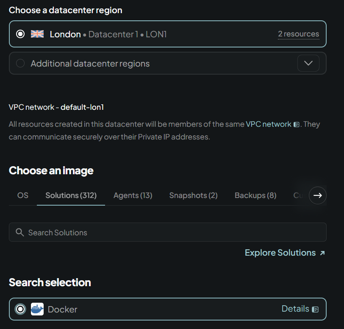Screen dimensions: 344x329
Task: Click the Search Solutions input field
Action: [168, 232]
